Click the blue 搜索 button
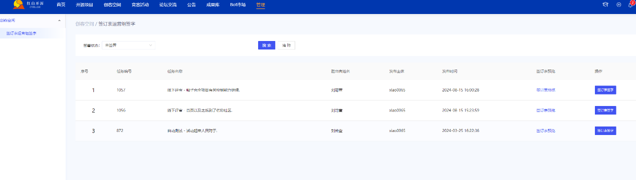 tap(267, 45)
